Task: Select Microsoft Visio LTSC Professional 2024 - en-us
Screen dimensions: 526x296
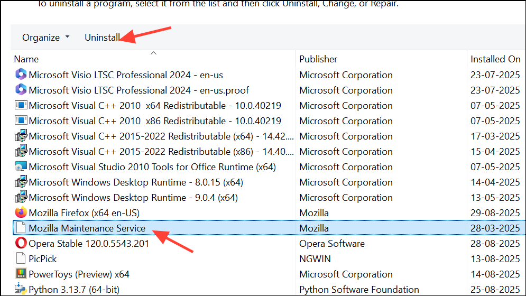Action: [x=126, y=75]
